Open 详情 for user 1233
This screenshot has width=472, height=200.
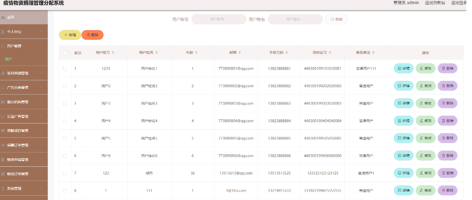pos(404,68)
